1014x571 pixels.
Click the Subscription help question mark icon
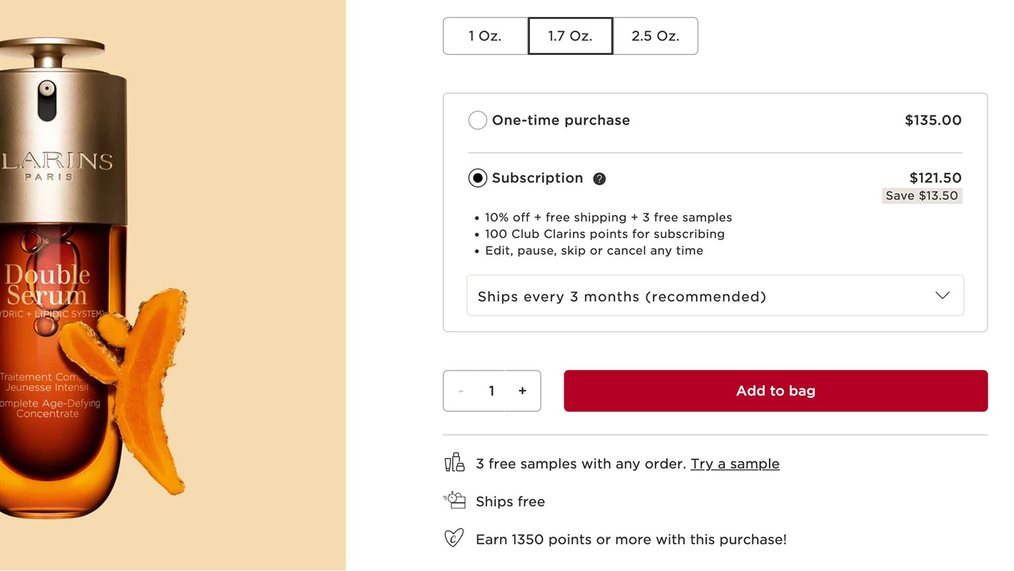point(600,178)
